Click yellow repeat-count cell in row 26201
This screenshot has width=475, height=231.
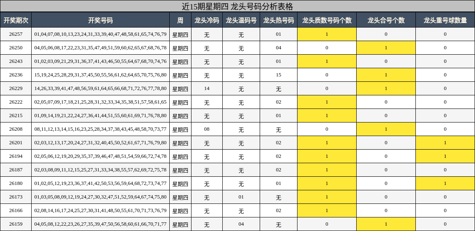pyautogui.click(x=445, y=143)
